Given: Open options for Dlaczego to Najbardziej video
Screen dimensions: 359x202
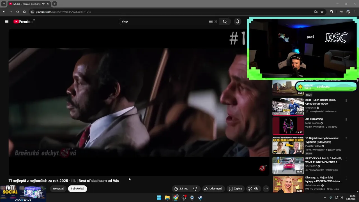Looking at the screenshot, I should [x=346, y=178].
